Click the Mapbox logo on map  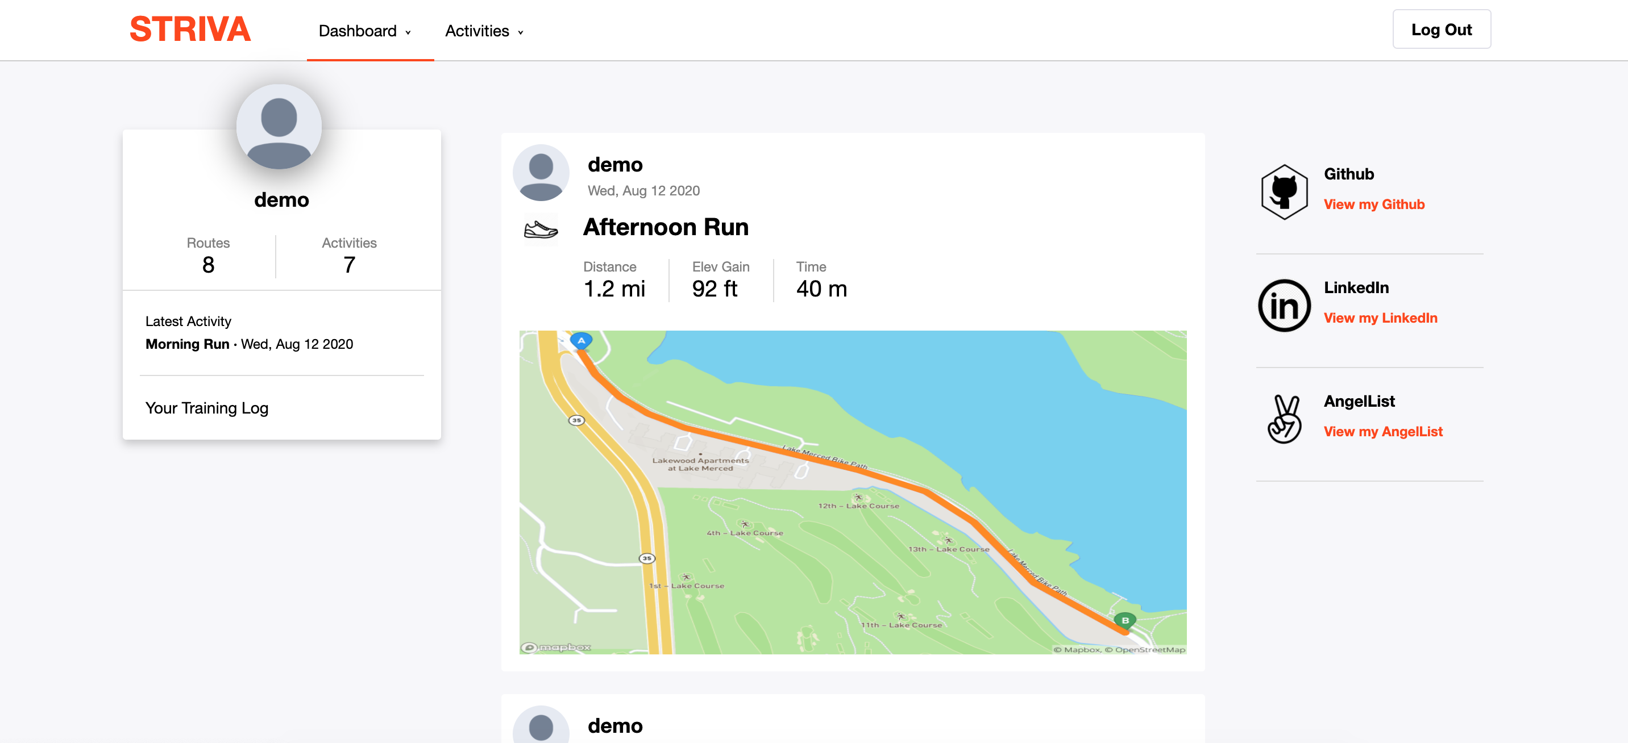(556, 647)
